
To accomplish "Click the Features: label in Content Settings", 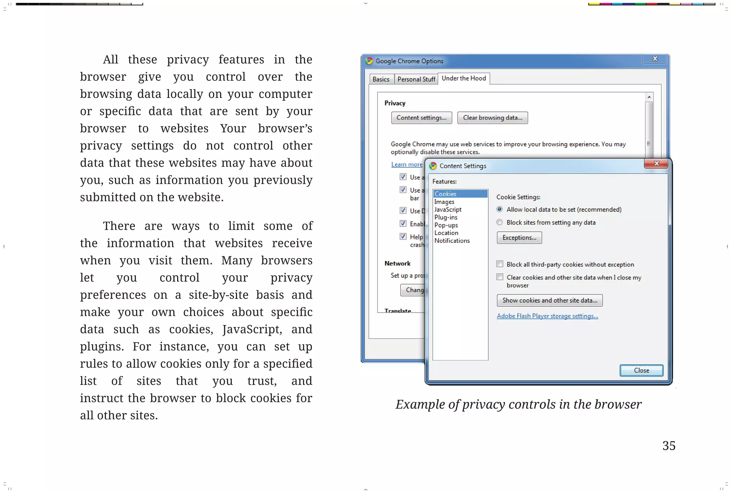I will click(444, 182).
